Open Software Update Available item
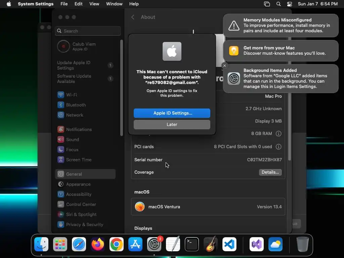Image resolution: width=344 pixels, height=258 pixels. pyautogui.click(x=85, y=79)
